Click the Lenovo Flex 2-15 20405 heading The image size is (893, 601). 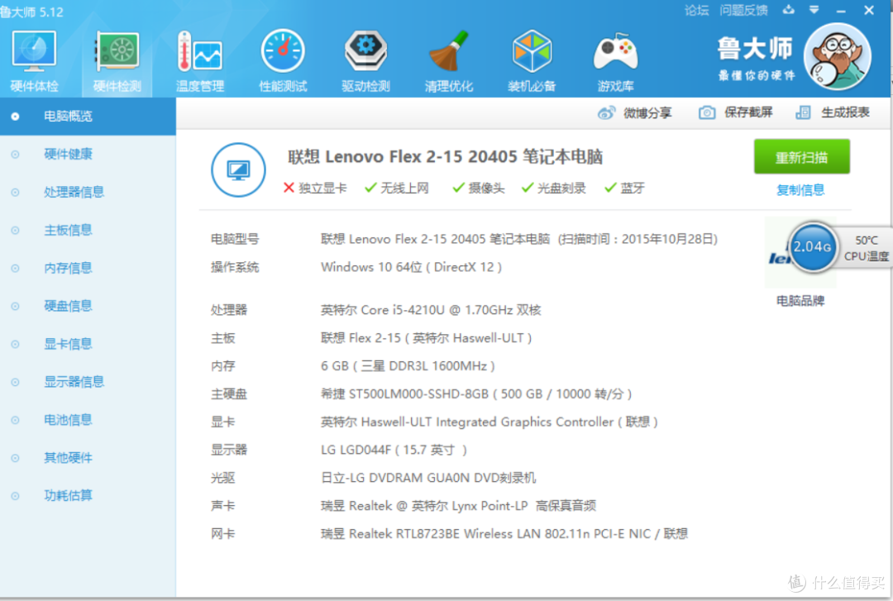pyautogui.click(x=445, y=157)
